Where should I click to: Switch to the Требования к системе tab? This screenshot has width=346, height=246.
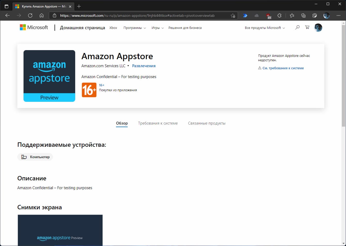[158, 123]
